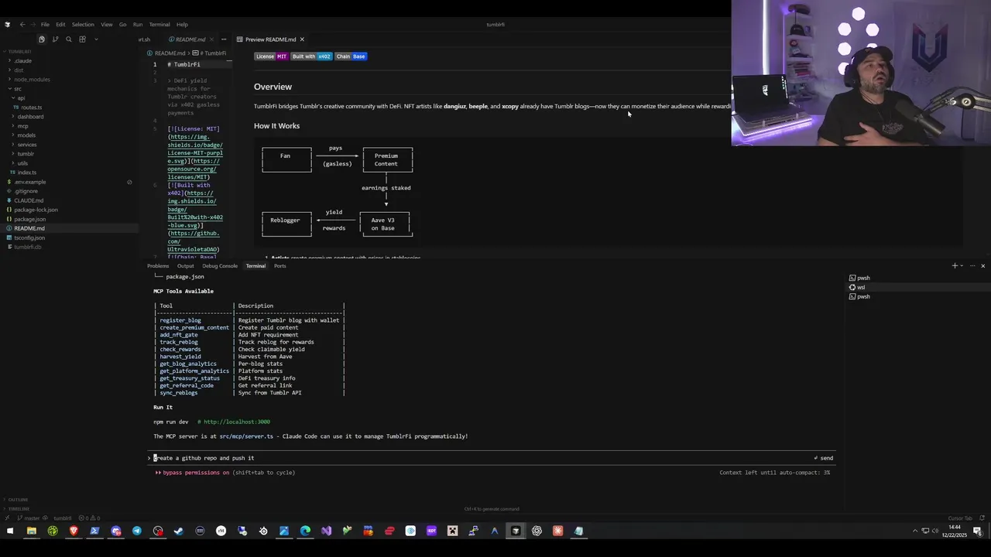Open editor more actions ellipsis
The image size is (991, 557).
coord(224,39)
